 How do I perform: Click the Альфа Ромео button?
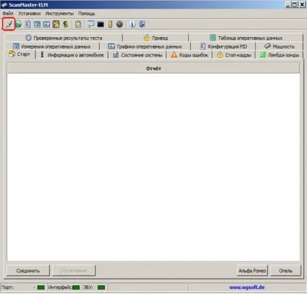(x=252, y=271)
